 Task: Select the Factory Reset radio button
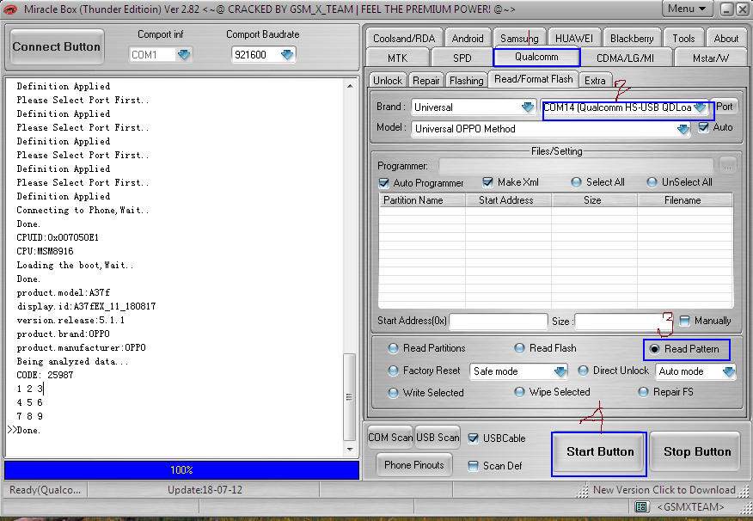[x=394, y=371]
